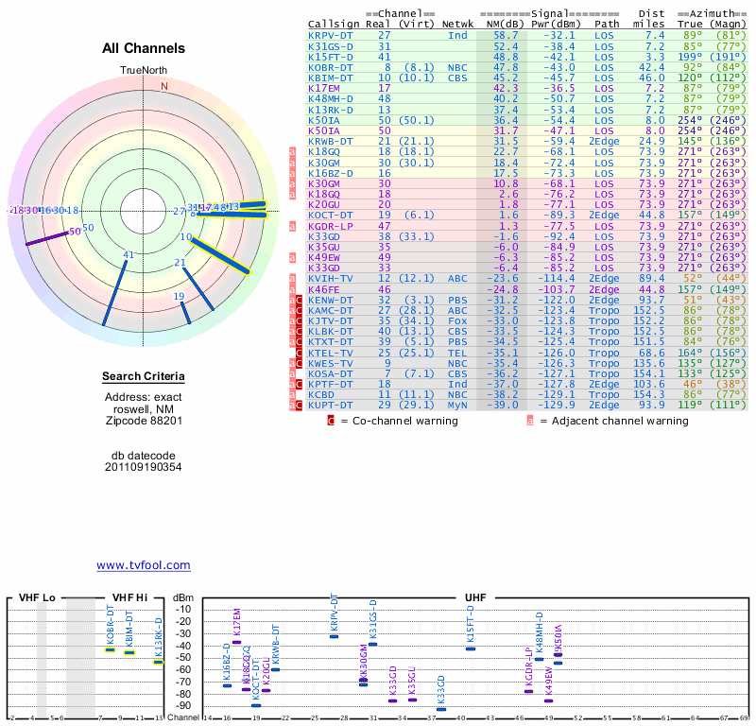Click the pink adjacent channel warning legend icon

[x=530, y=421]
